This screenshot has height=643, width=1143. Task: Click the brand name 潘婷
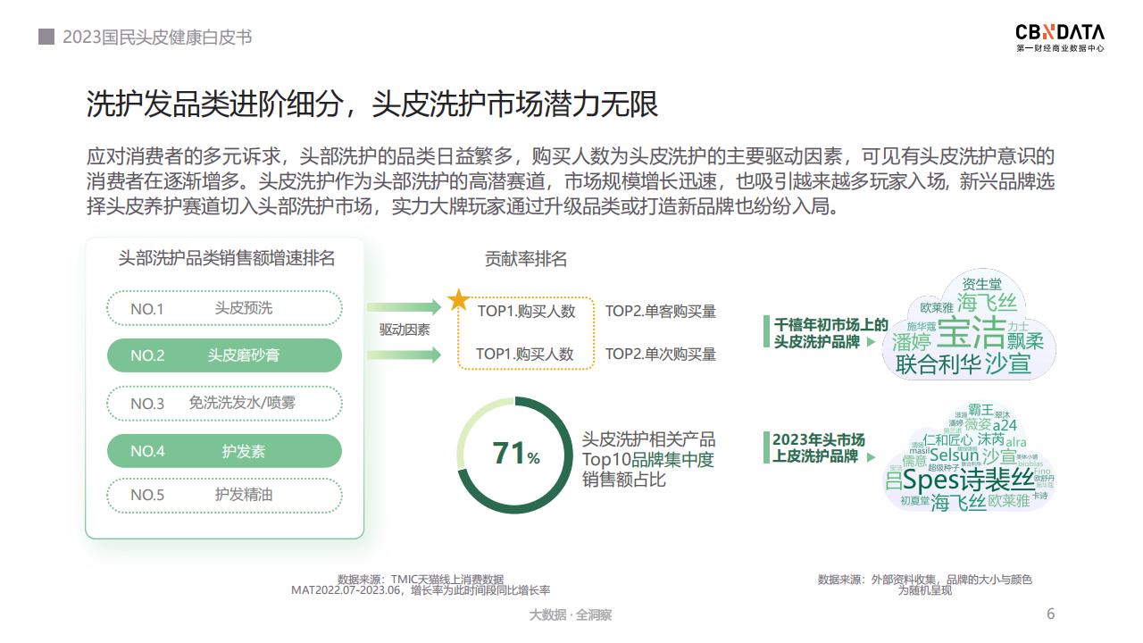pyautogui.click(x=912, y=342)
